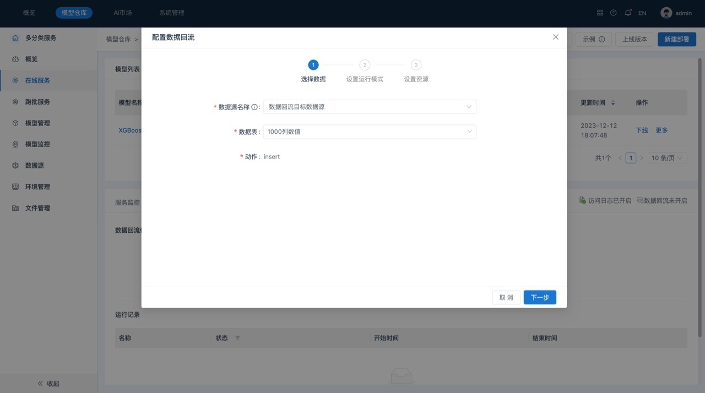Open the 数据表 dropdown
The image size is (705, 393).
[370, 132]
